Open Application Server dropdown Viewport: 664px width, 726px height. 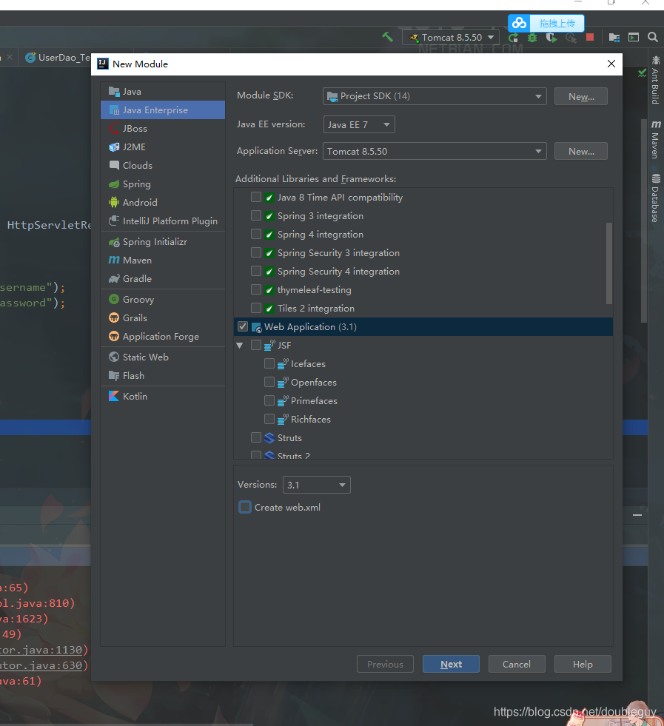point(435,152)
